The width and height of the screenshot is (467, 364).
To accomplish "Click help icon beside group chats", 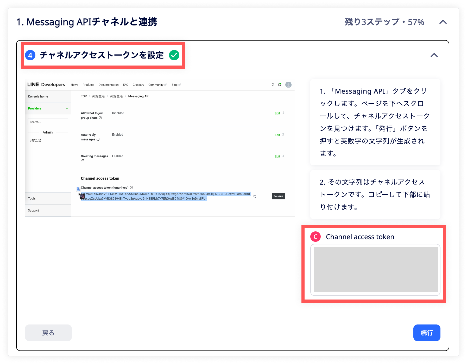I will [100, 118].
